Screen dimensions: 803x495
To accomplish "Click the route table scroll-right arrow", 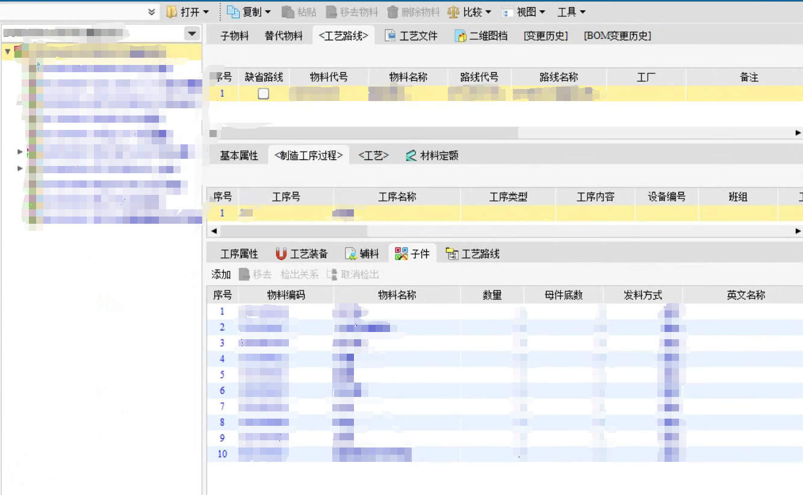I will point(798,133).
